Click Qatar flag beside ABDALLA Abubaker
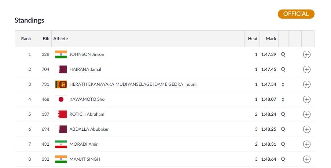This screenshot has width=331, height=168. [61, 129]
